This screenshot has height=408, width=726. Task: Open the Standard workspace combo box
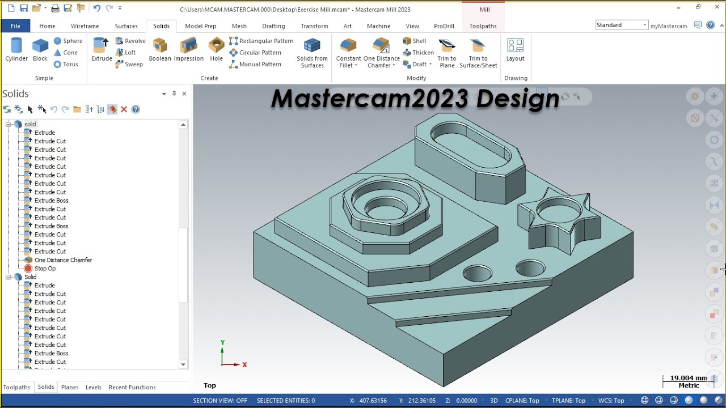pos(622,25)
